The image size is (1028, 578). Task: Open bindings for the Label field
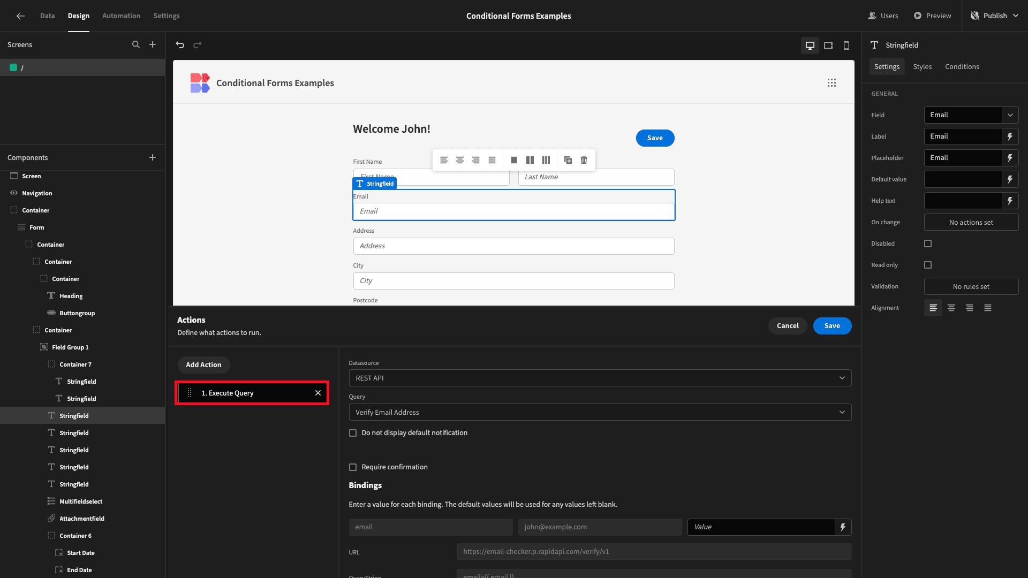[1010, 136]
